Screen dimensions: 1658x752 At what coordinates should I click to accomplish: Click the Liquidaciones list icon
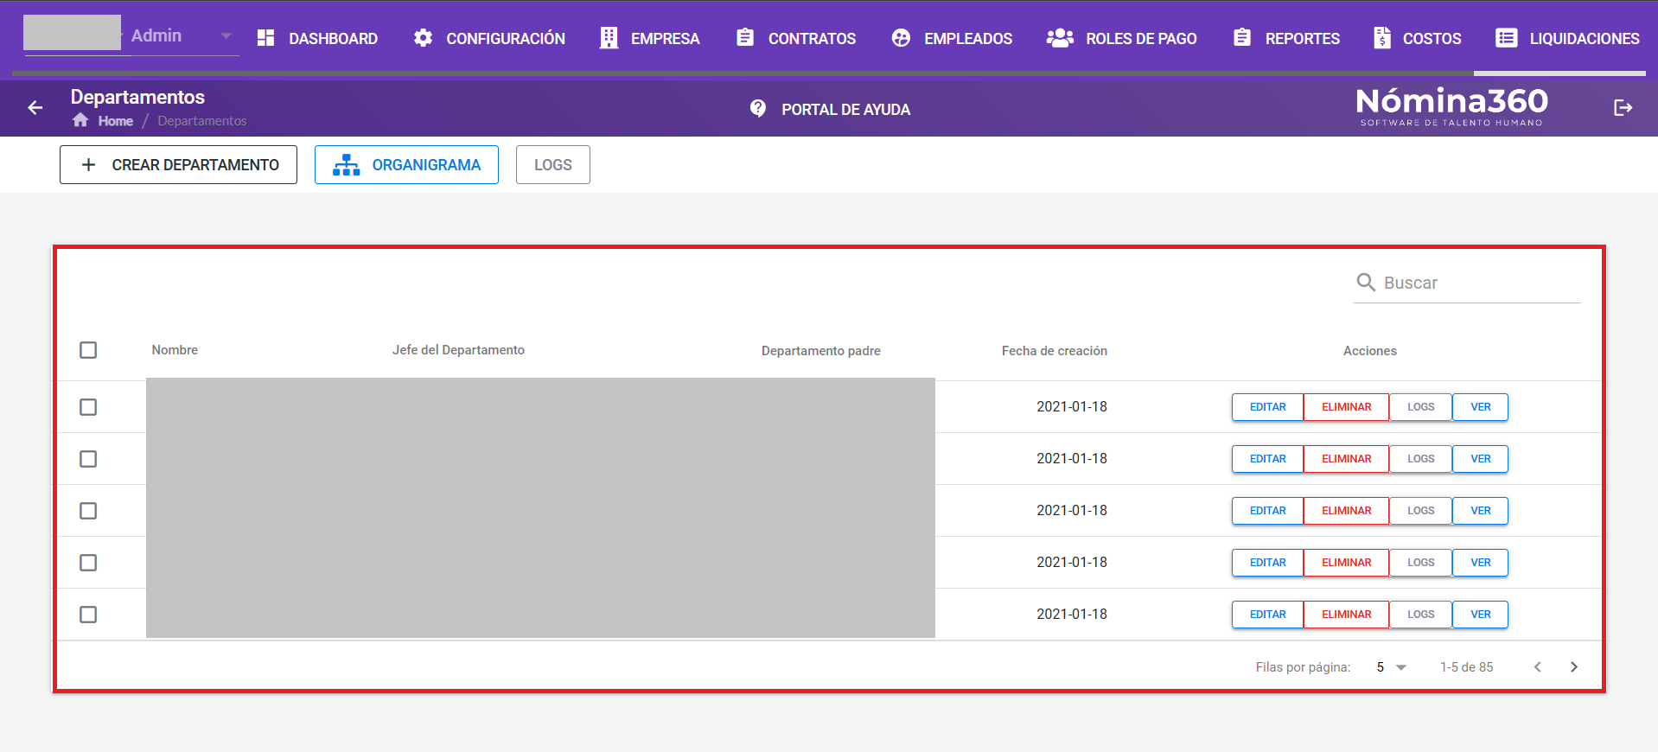1507,38
